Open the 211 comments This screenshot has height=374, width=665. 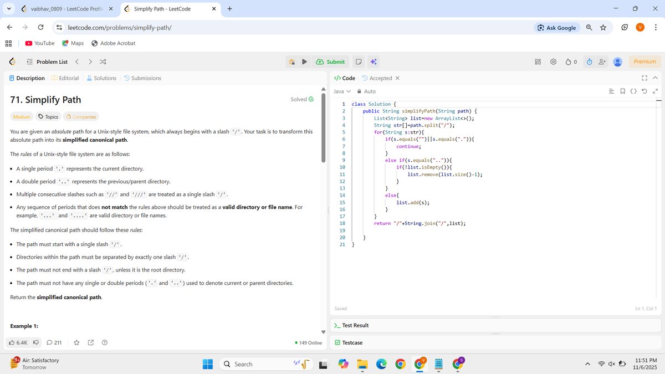point(54,342)
